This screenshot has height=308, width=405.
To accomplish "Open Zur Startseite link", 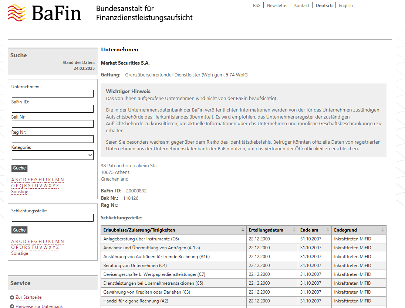I will 28,297.
